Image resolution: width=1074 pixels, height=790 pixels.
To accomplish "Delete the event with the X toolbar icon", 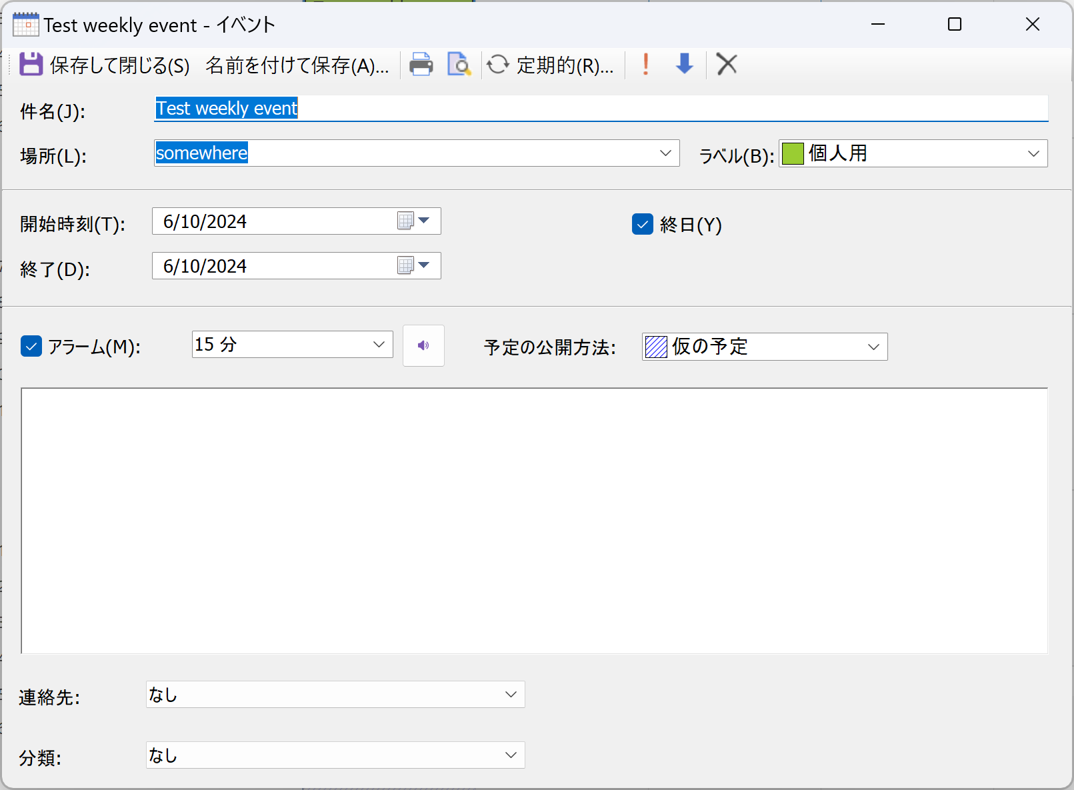I will pos(727,65).
